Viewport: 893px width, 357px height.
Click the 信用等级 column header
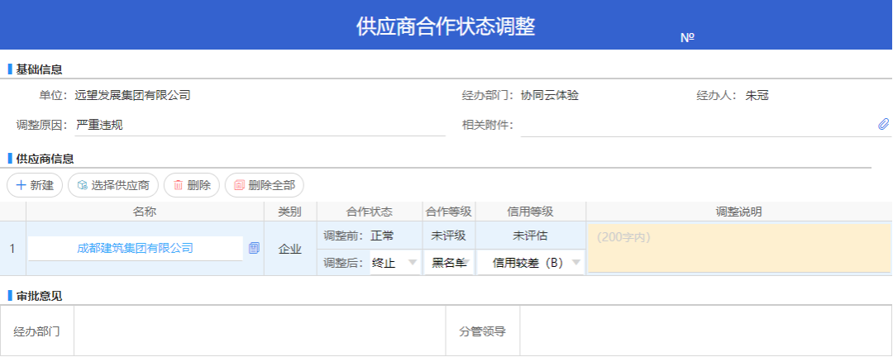pos(531,212)
